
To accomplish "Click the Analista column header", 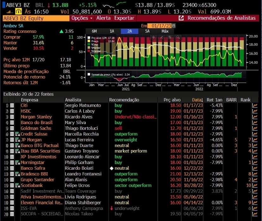I will coord(73,100).
